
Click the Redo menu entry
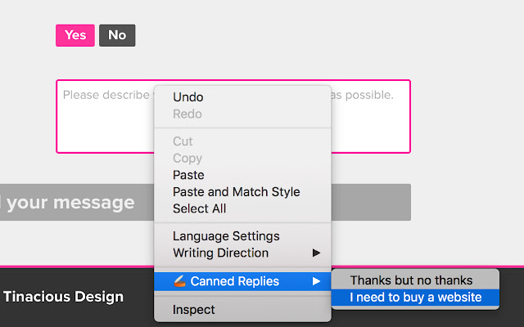click(187, 114)
